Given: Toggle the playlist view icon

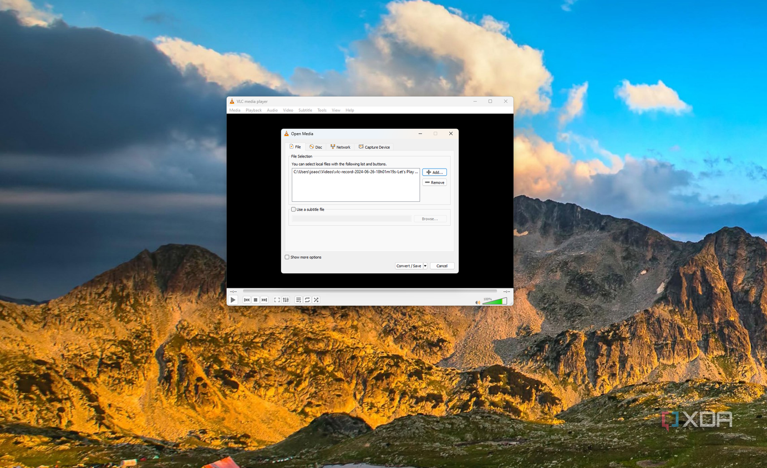Looking at the screenshot, I should [298, 300].
